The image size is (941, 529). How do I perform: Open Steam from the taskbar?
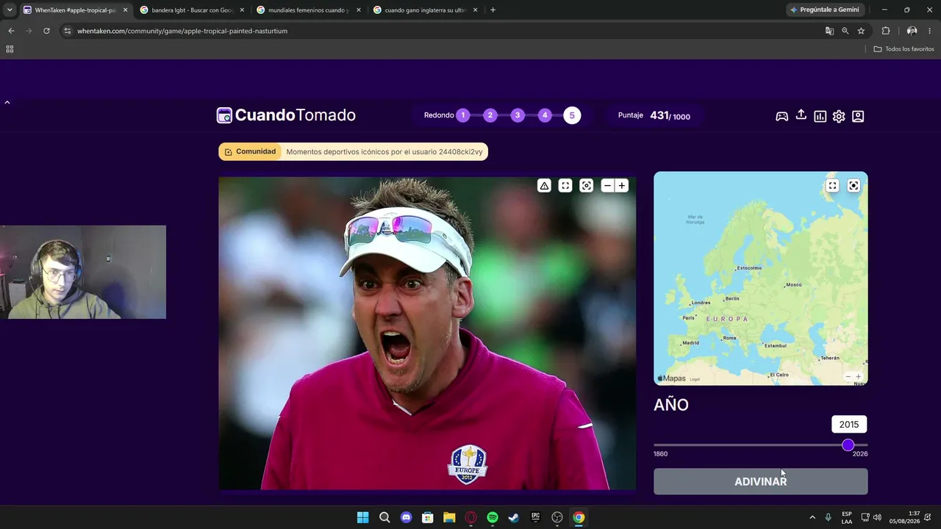pyautogui.click(x=514, y=517)
